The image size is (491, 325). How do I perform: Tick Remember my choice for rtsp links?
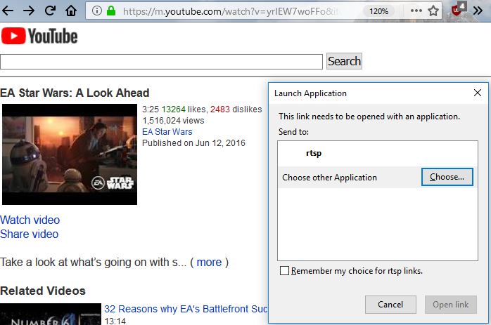point(284,271)
